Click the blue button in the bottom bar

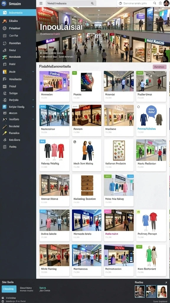point(9,289)
